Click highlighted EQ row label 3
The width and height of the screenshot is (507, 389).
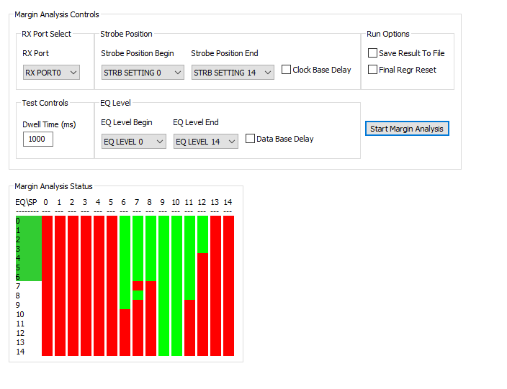18,249
